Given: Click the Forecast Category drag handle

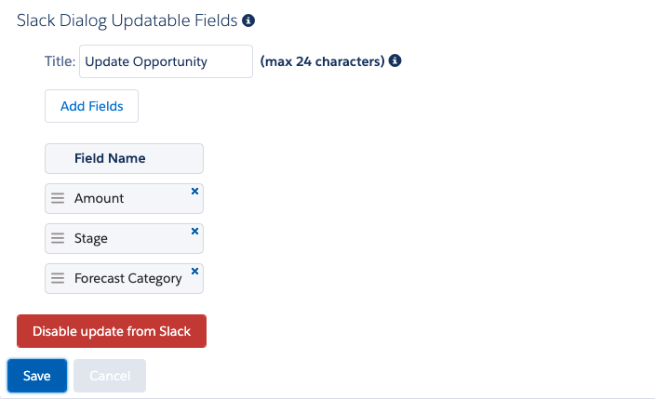Looking at the screenshot, I should [x=58, y=278].
